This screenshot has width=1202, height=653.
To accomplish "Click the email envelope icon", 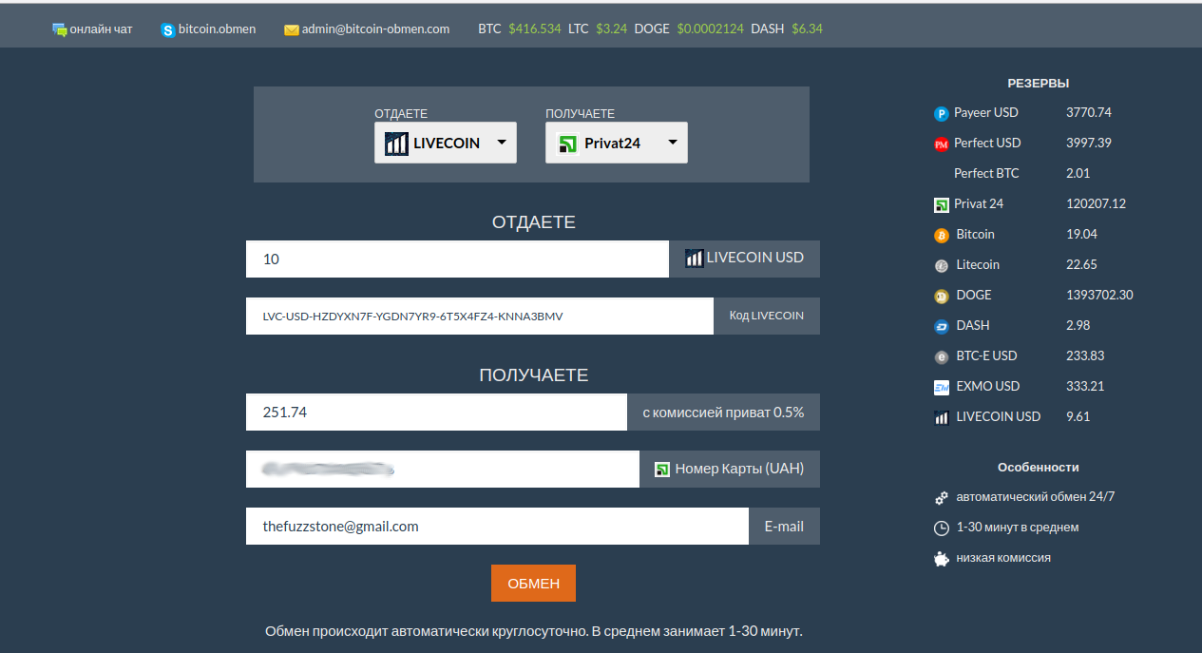I will 292,29.
